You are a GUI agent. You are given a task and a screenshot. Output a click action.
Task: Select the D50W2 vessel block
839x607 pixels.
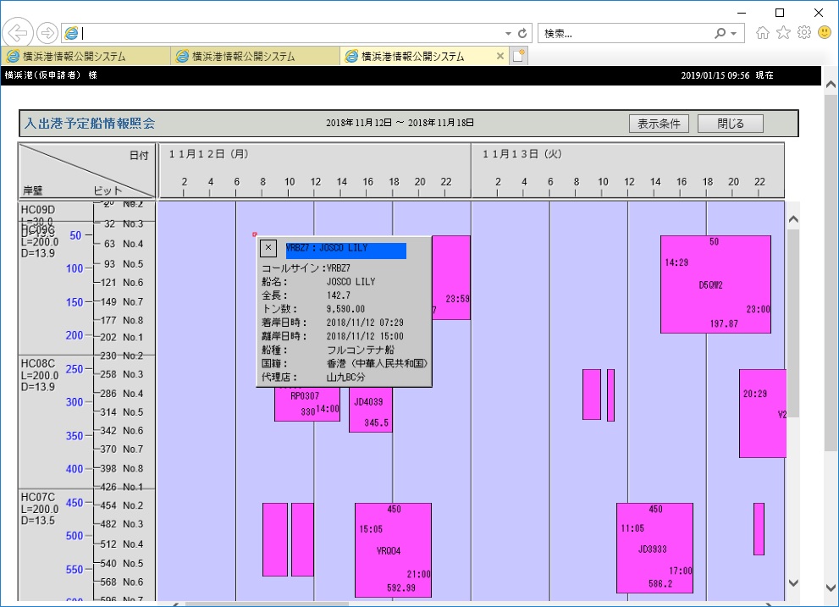click(715, 284)
